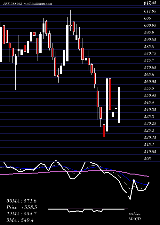The image size is (160, 225).
Task: Select the 550.45 axis value
Action: [150, 95]
